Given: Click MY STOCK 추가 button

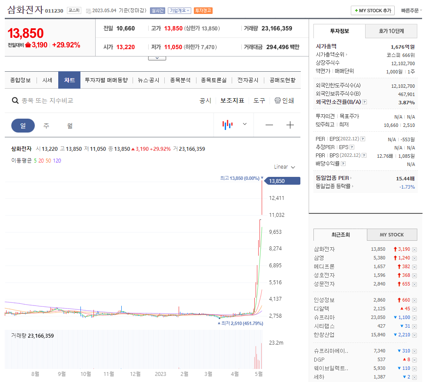Looking at the screenshot, I should point(373,10).
